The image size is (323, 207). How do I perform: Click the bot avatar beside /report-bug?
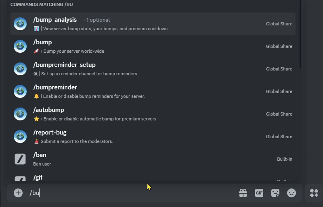coord(20,137)
